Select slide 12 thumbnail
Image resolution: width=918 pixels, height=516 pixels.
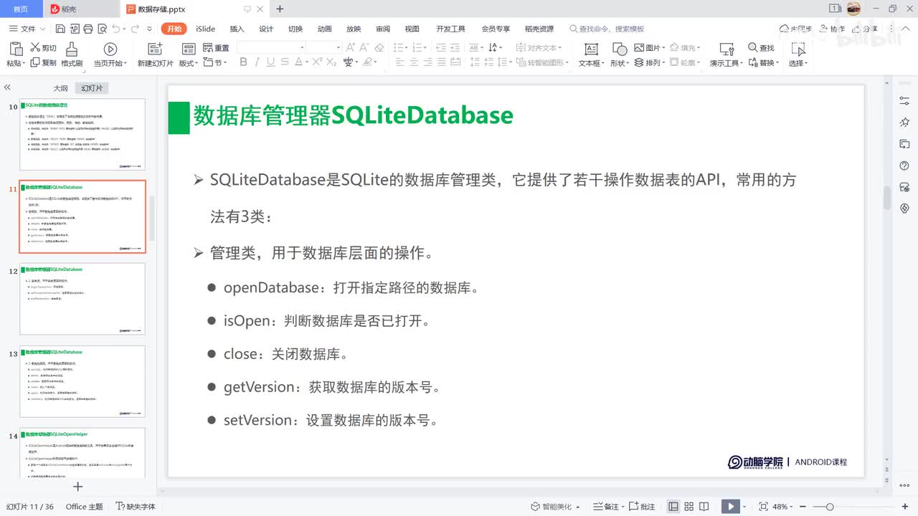tap(82, 299)
